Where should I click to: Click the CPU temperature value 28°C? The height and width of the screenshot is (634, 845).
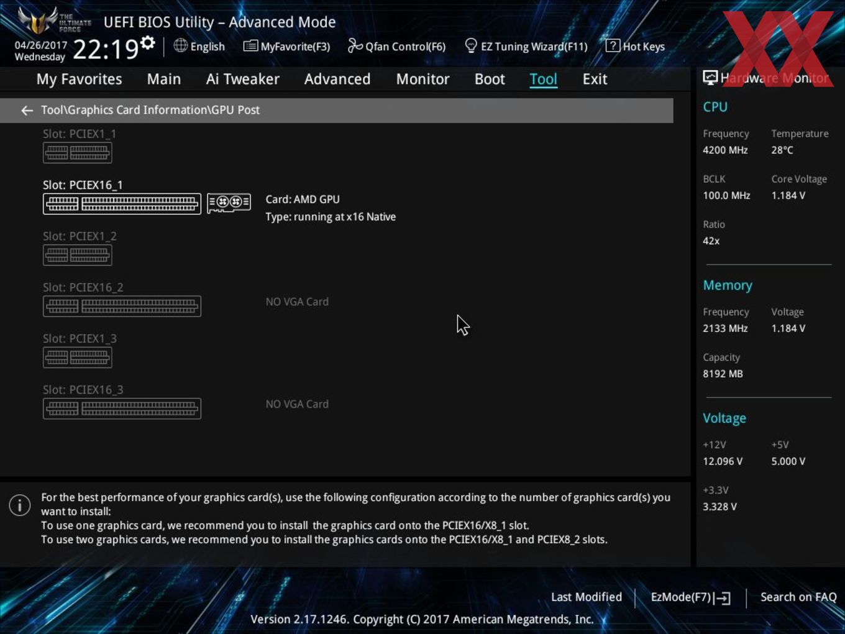click(782, 150)
